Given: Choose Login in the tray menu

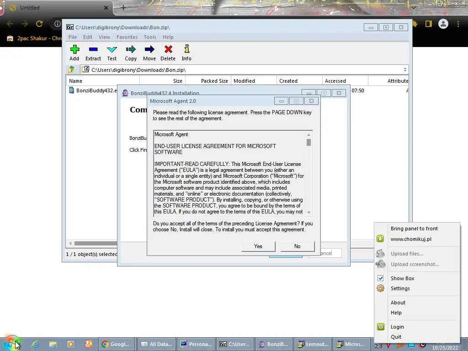Looking at the screenshot, I should tap(397, 327).
